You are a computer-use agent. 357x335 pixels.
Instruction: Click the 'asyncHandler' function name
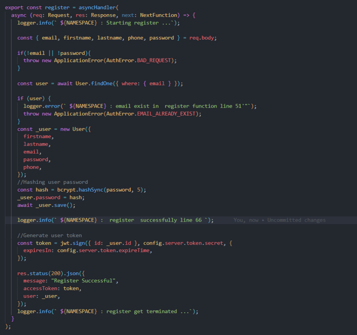tap(97, 8)
